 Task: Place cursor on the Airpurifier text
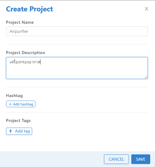19,31
